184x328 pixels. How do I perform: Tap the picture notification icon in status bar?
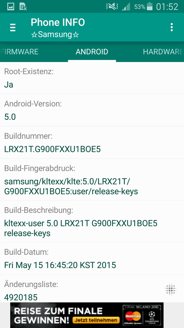(11, 7)
